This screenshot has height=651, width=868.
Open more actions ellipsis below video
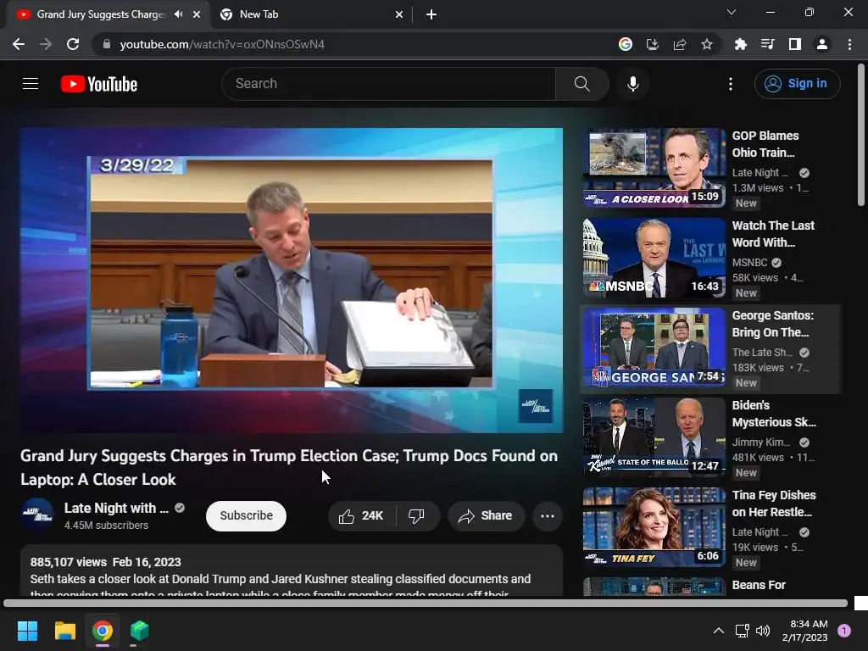(548, 516)
